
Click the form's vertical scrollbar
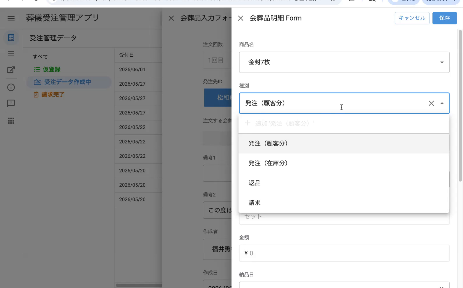coord(460,106)
